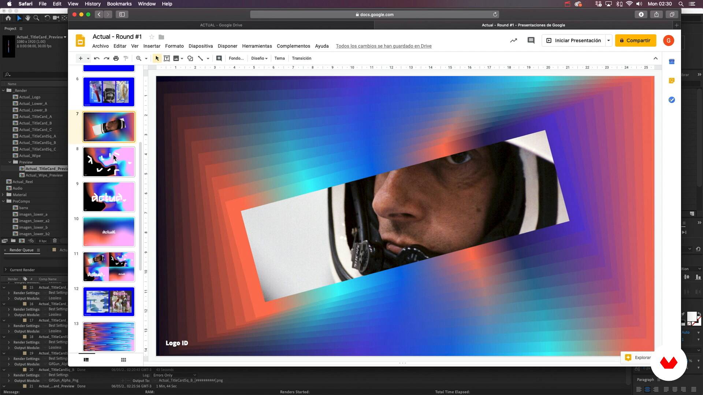Click Safari show tab overview icon

click(x=672, y=14)
